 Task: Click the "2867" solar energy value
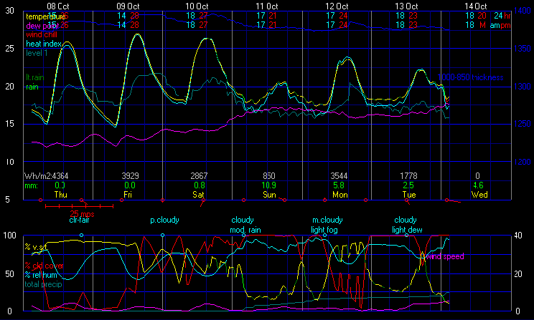tap(199, 176)
